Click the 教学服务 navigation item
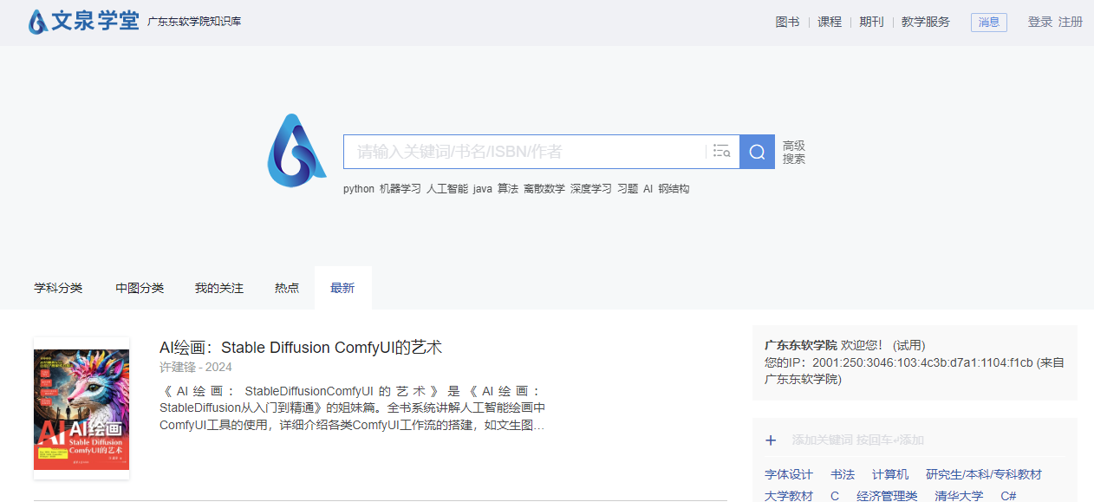 (926, 22)
